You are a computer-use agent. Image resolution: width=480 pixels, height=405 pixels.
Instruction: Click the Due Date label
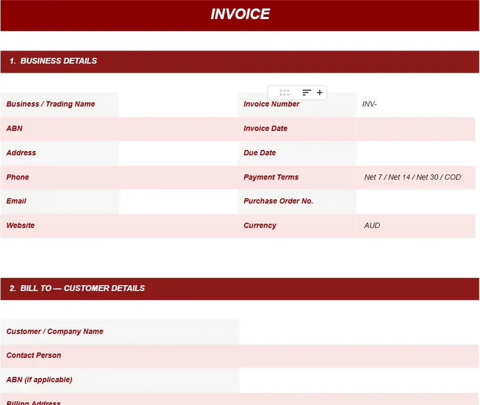click(x=260, y=153)
